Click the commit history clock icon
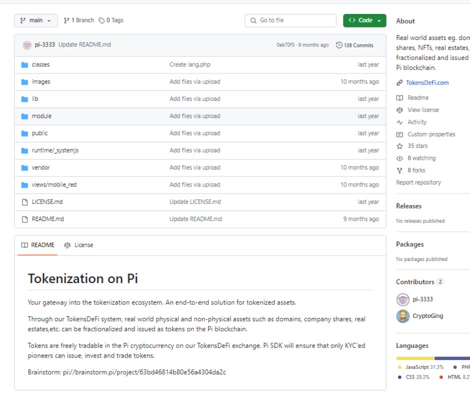 (339, 45)
